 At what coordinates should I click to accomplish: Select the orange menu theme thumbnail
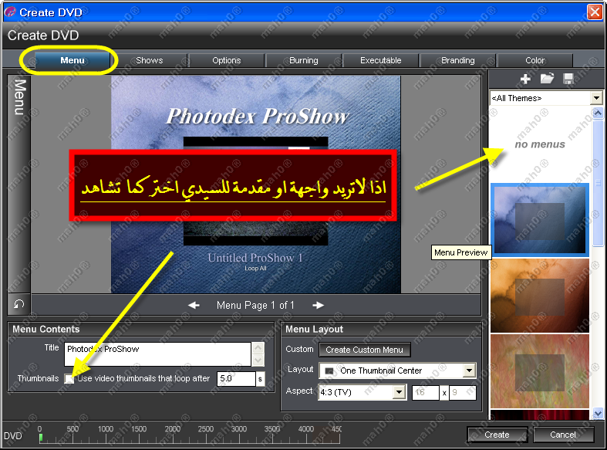click(540, 296)
